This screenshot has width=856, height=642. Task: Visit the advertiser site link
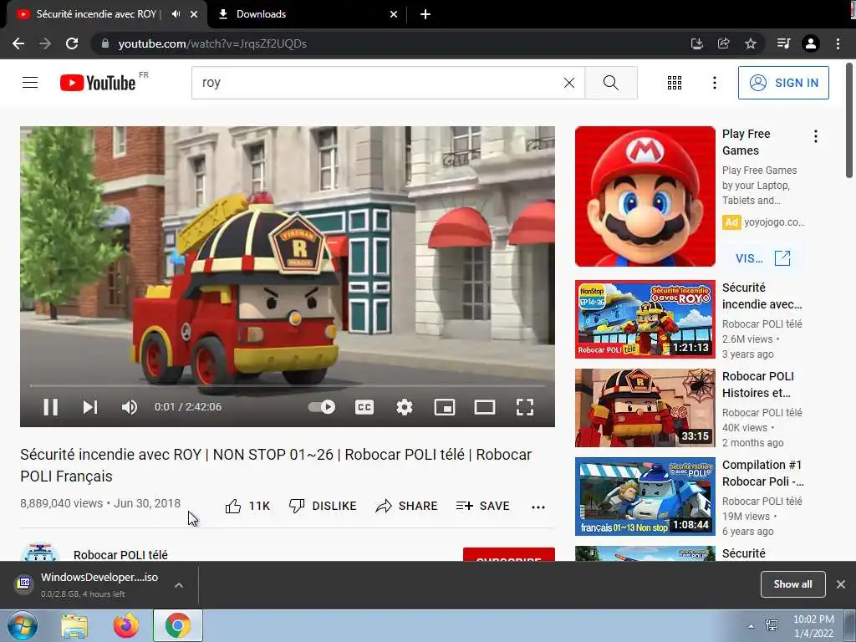762,258
